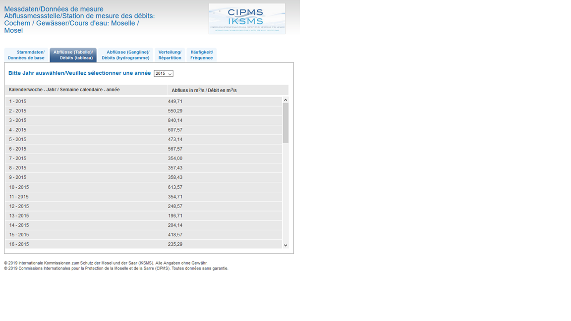Screen dimensions: 571x321
Task: Click scrollbar down arrow in table
Action: tap(285, 245)
